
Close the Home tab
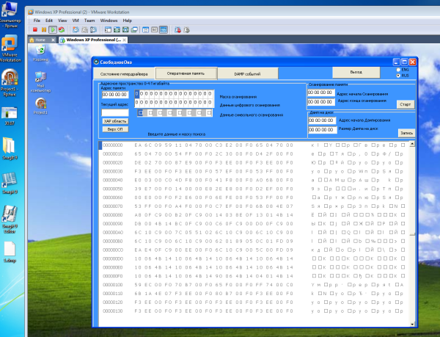[53, 40]
